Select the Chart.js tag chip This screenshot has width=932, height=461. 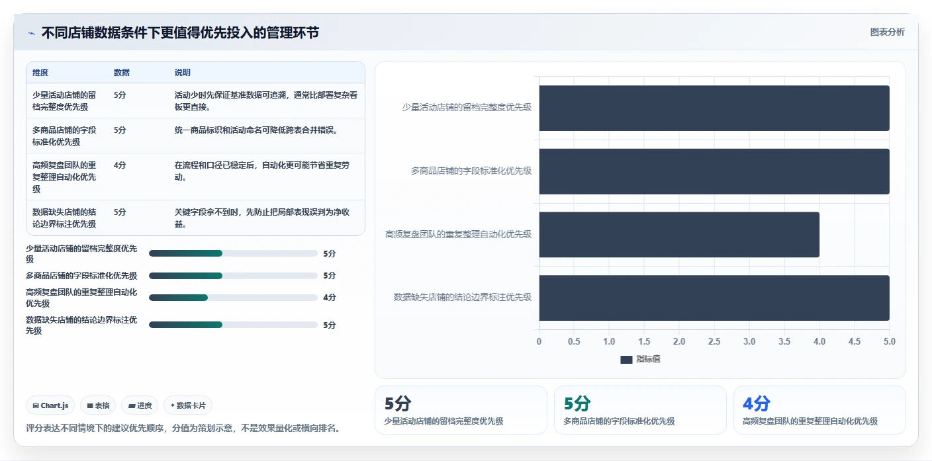tap(50, 405)
